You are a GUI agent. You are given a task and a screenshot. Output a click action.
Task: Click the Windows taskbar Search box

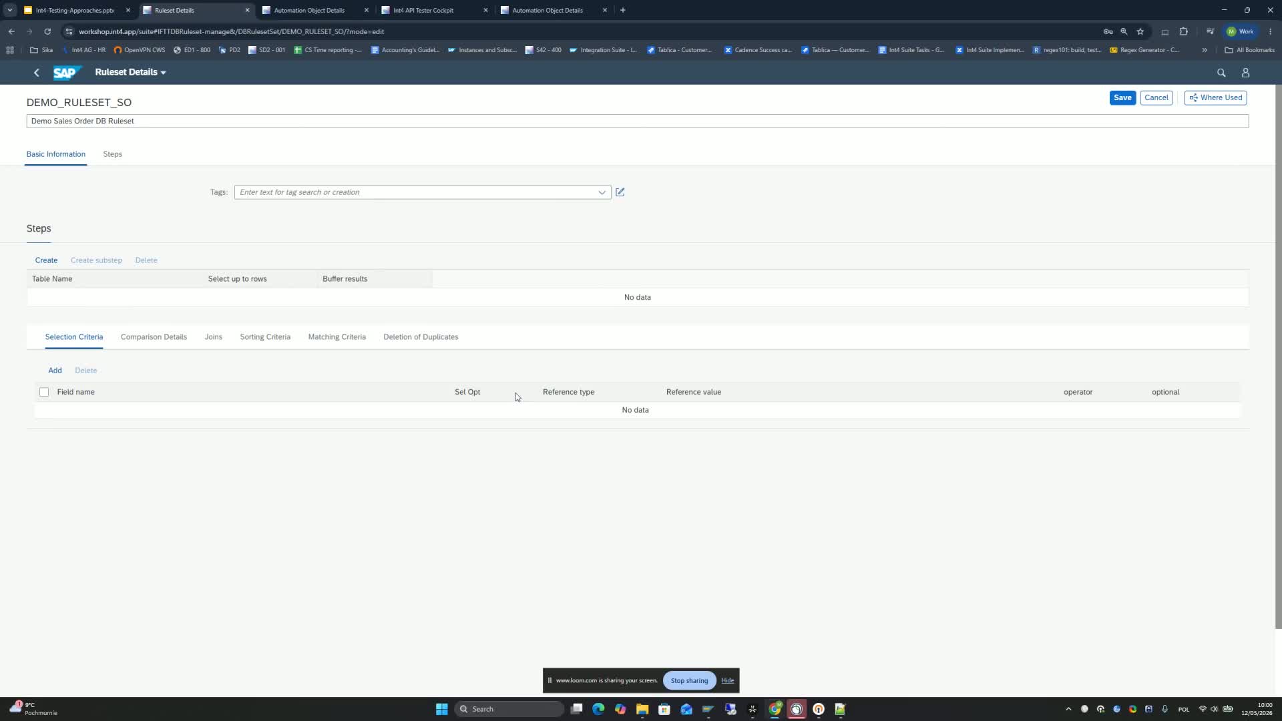click(509, 709)
